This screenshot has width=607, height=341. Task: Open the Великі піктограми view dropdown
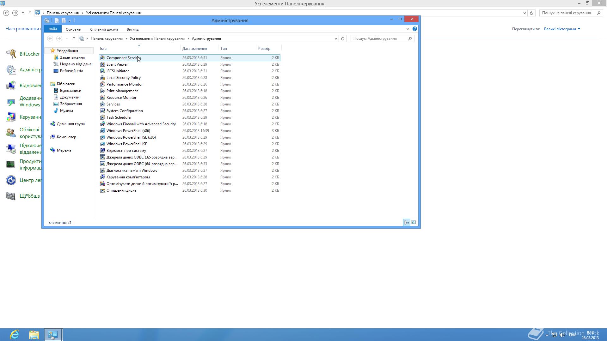click(x=562, y=29)
